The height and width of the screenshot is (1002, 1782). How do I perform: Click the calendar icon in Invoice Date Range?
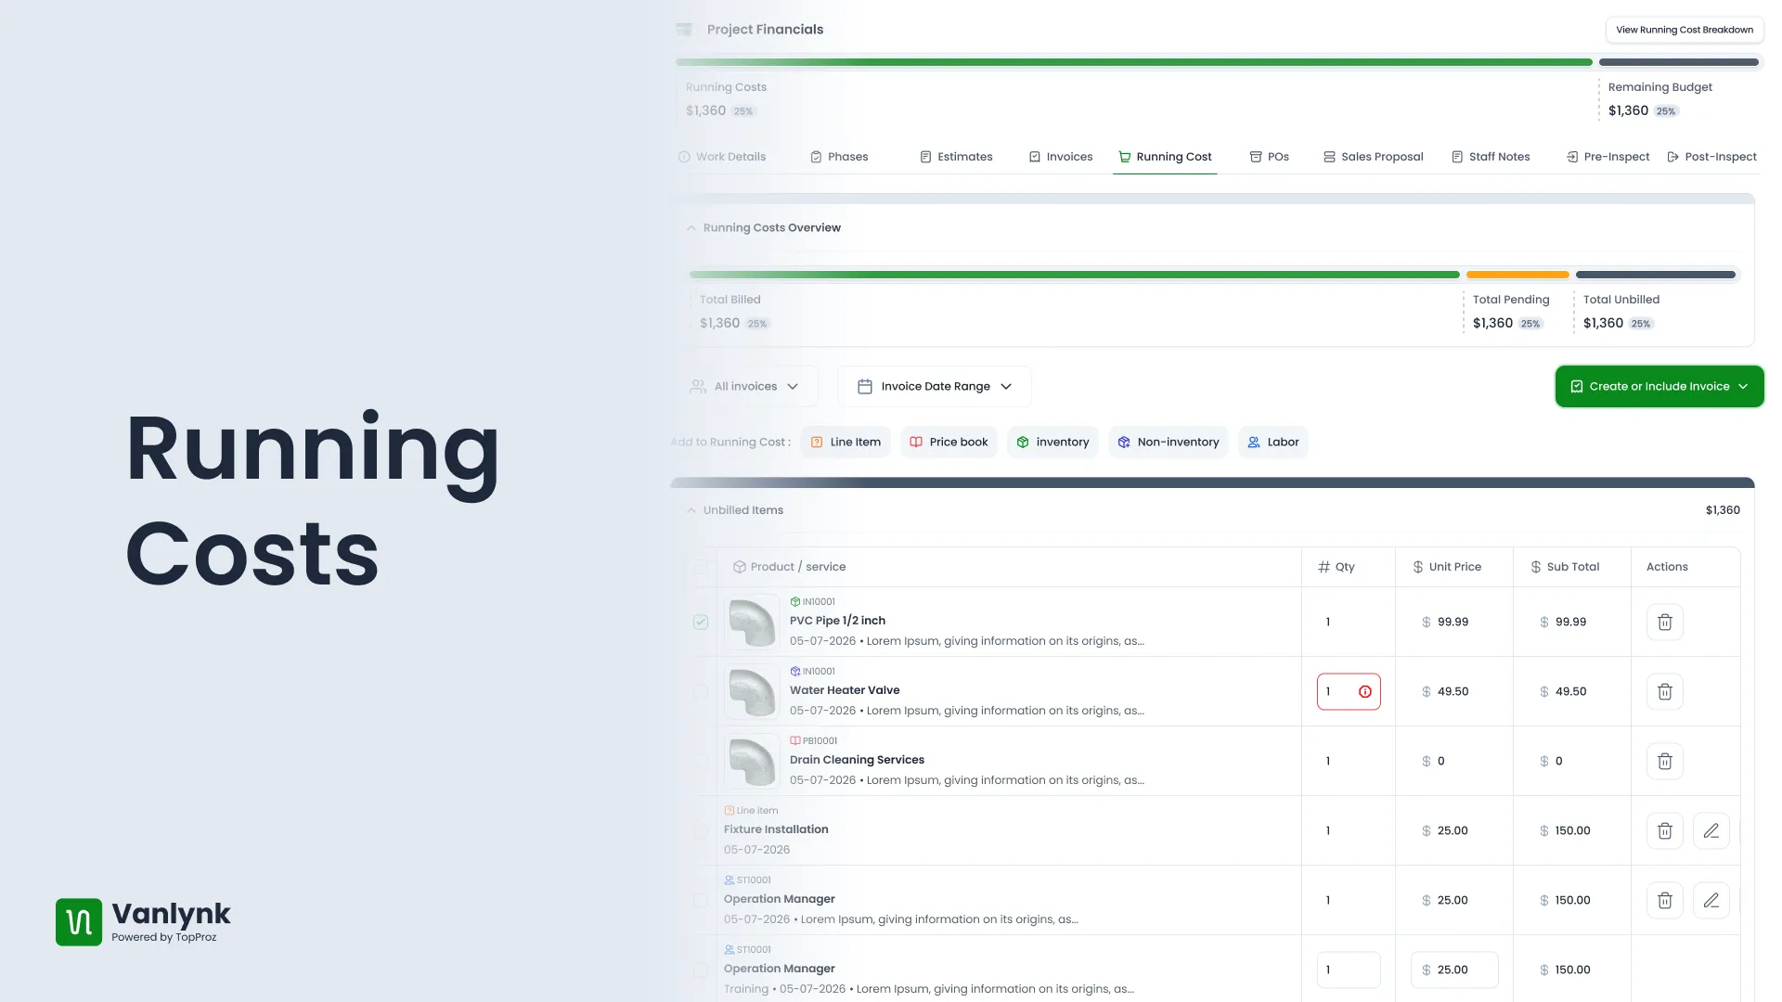[x=864, y=386]
